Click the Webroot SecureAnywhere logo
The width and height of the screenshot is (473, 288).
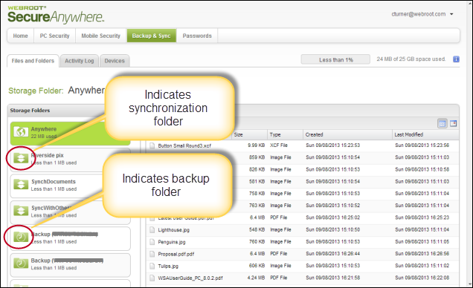click(56, 15)
